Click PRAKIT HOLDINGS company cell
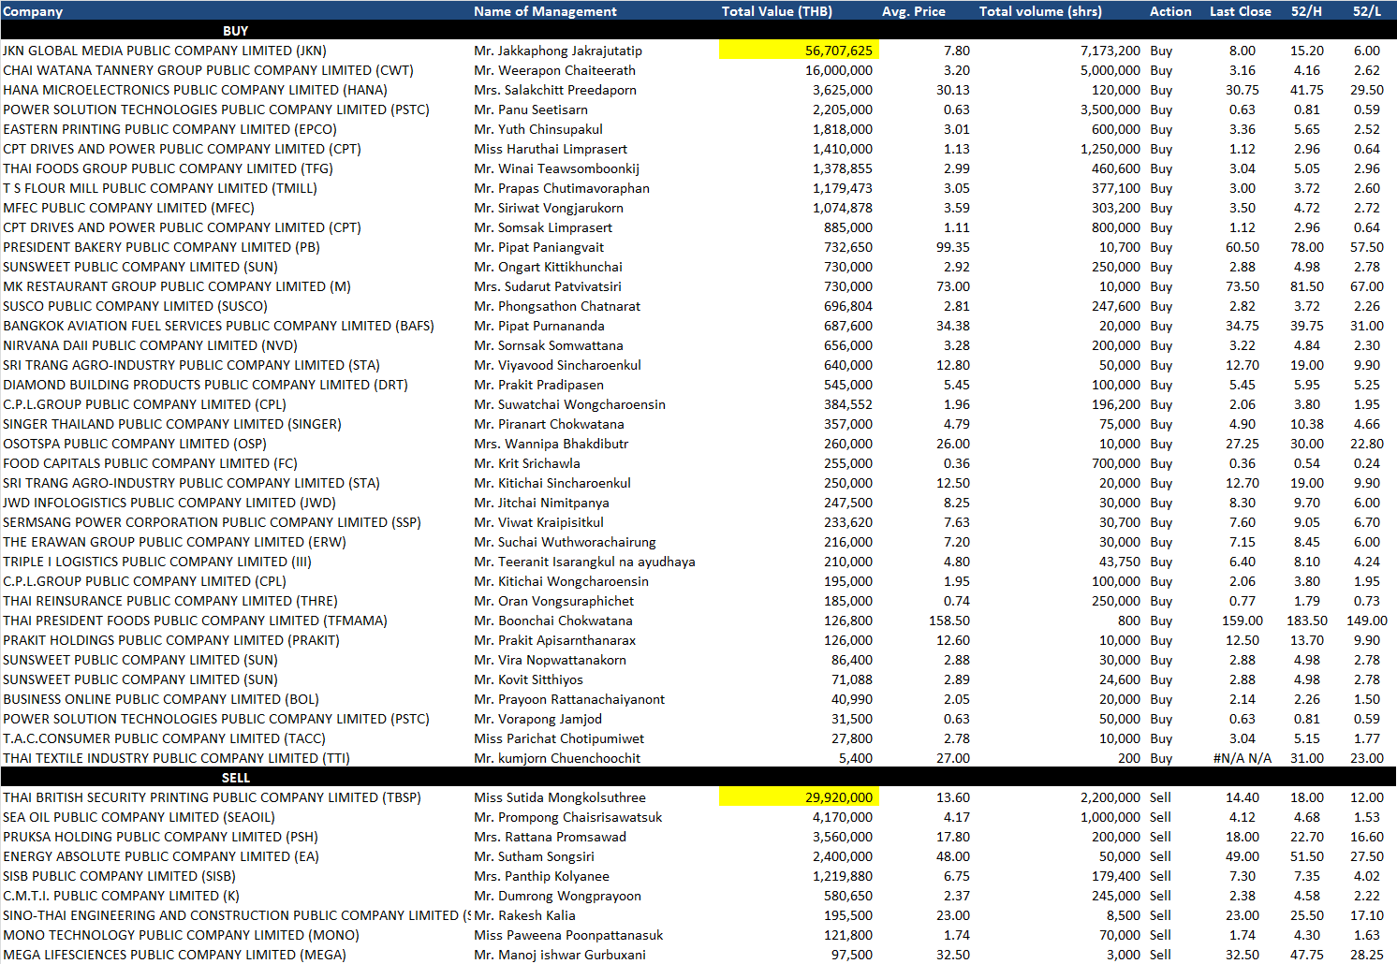This screenshot has width=1397, height=964. [x=171, y=640]
